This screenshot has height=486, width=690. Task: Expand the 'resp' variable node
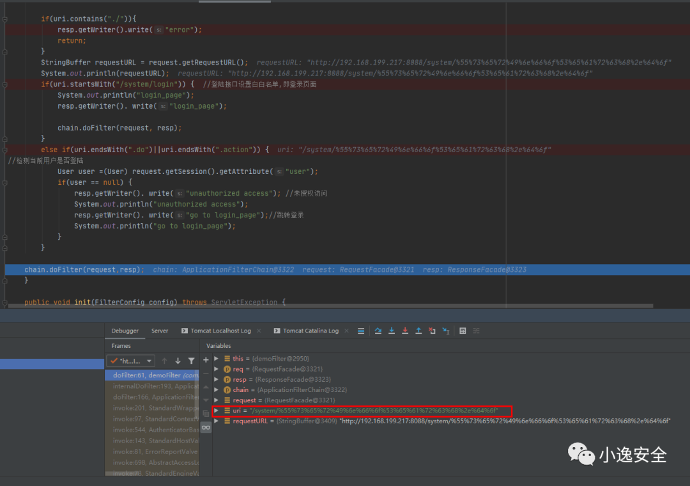pos(217,379)
